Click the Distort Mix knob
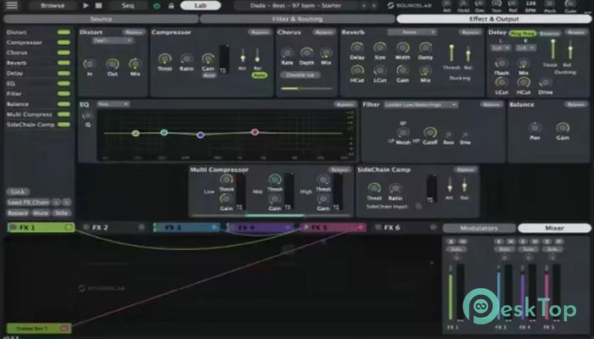 [135, 64]
